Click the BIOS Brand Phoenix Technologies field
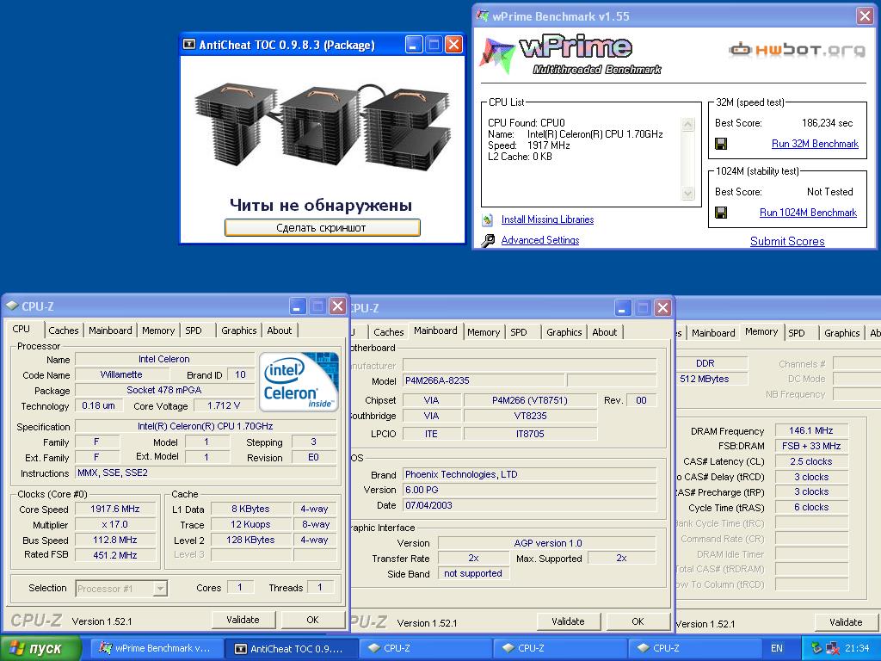Viewport: 881px width, 661px height. coord(530,474)
